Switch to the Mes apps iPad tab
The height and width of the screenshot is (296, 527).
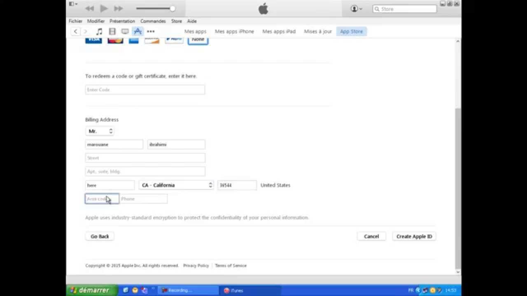[279, 31]
